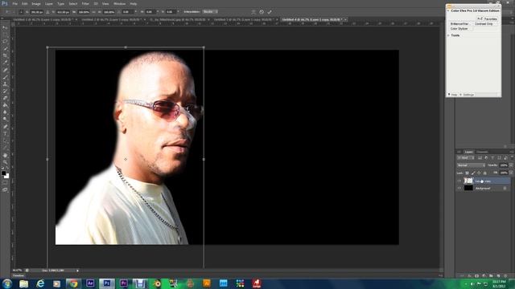Toggle layer filtering switch on or off

coord(512,157)
